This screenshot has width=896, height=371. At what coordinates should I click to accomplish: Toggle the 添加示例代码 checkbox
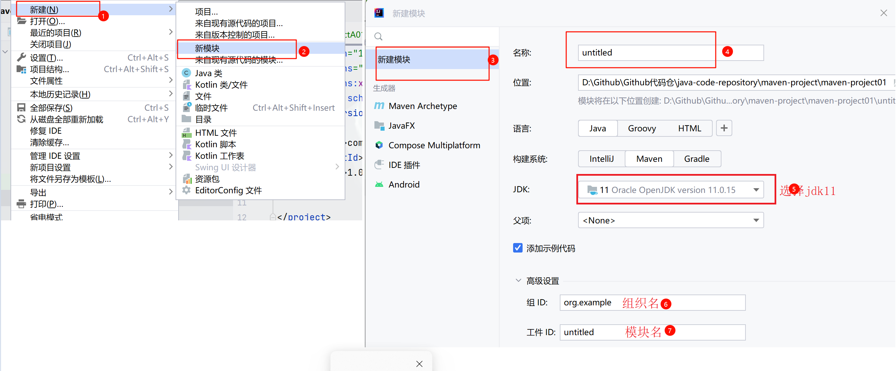(518, 248)
